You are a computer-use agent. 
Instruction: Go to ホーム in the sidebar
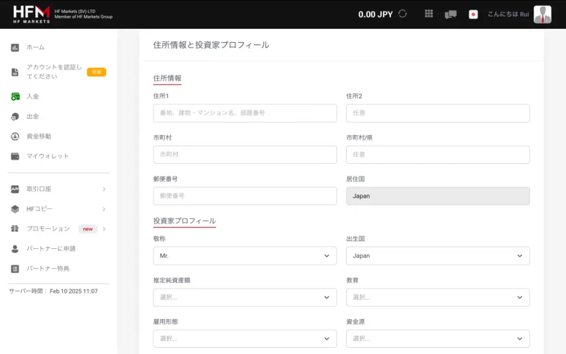pyautogui.click(x=35, y=48)
